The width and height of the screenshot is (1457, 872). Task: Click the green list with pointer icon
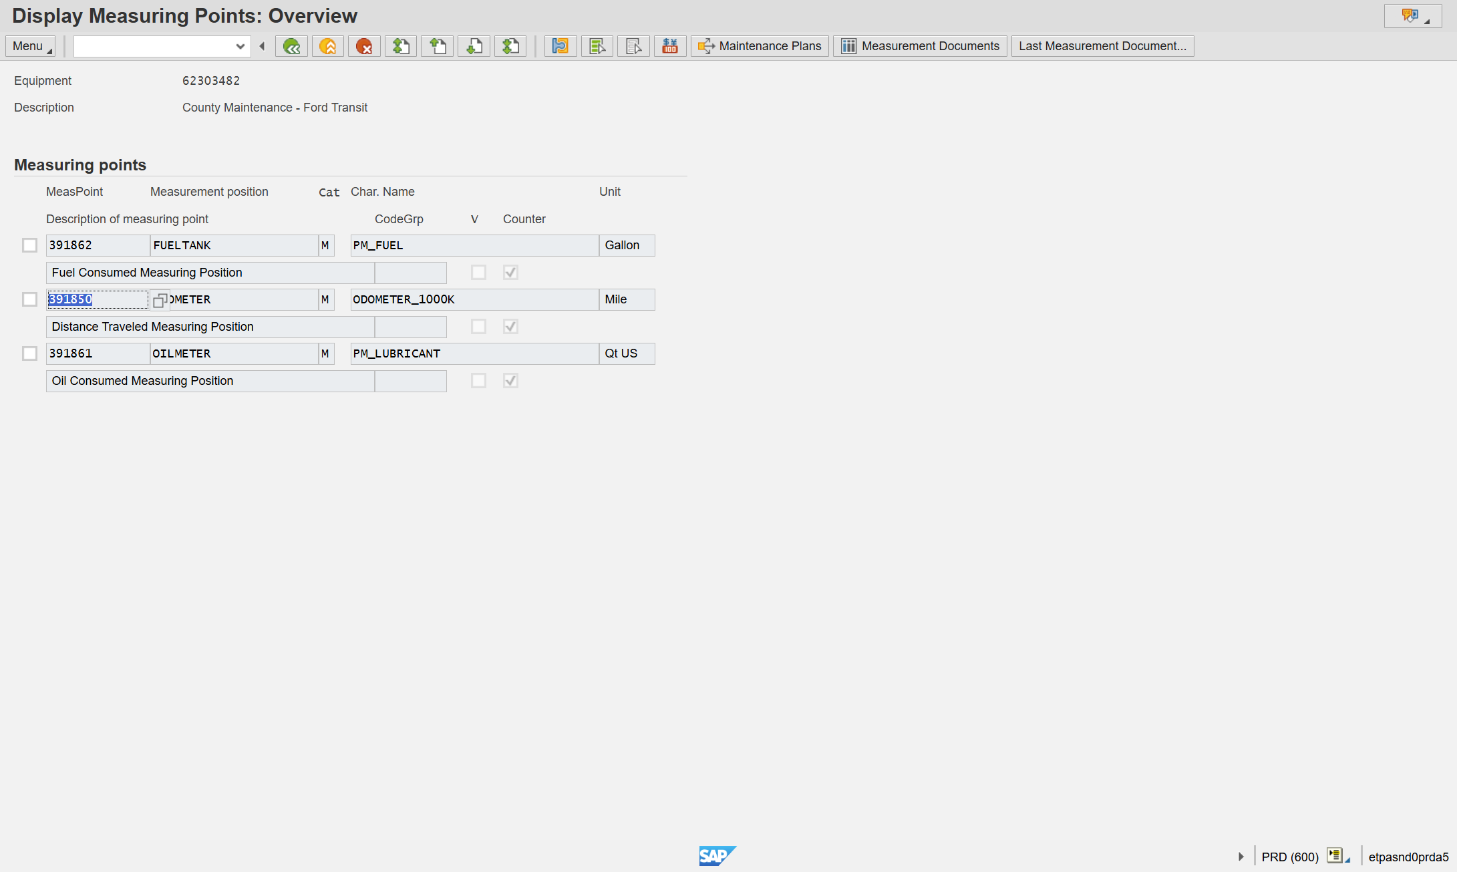(x=597, y=46)
